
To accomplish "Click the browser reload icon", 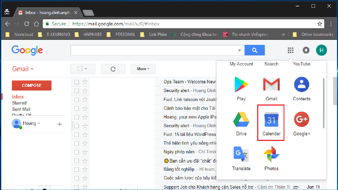I will coord(26,24).
